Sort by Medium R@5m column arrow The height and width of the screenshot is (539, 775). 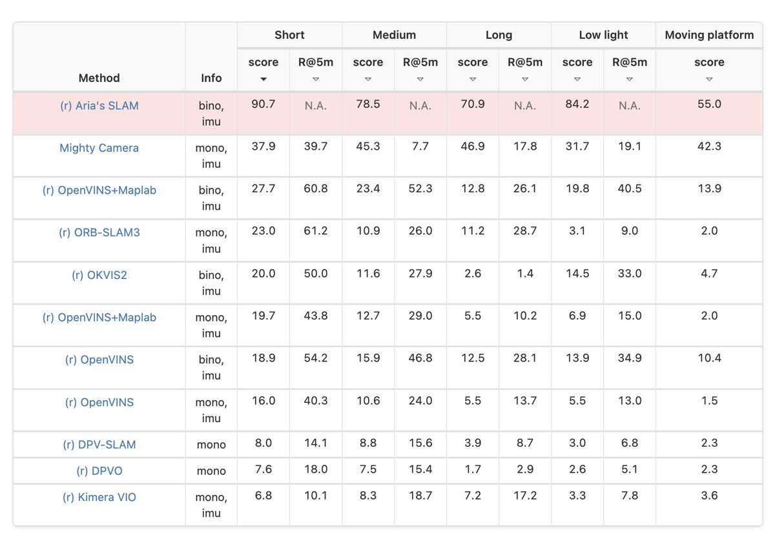tap(420, 79)
